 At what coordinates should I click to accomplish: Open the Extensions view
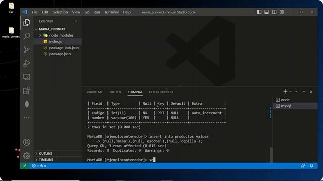(27, 90)
